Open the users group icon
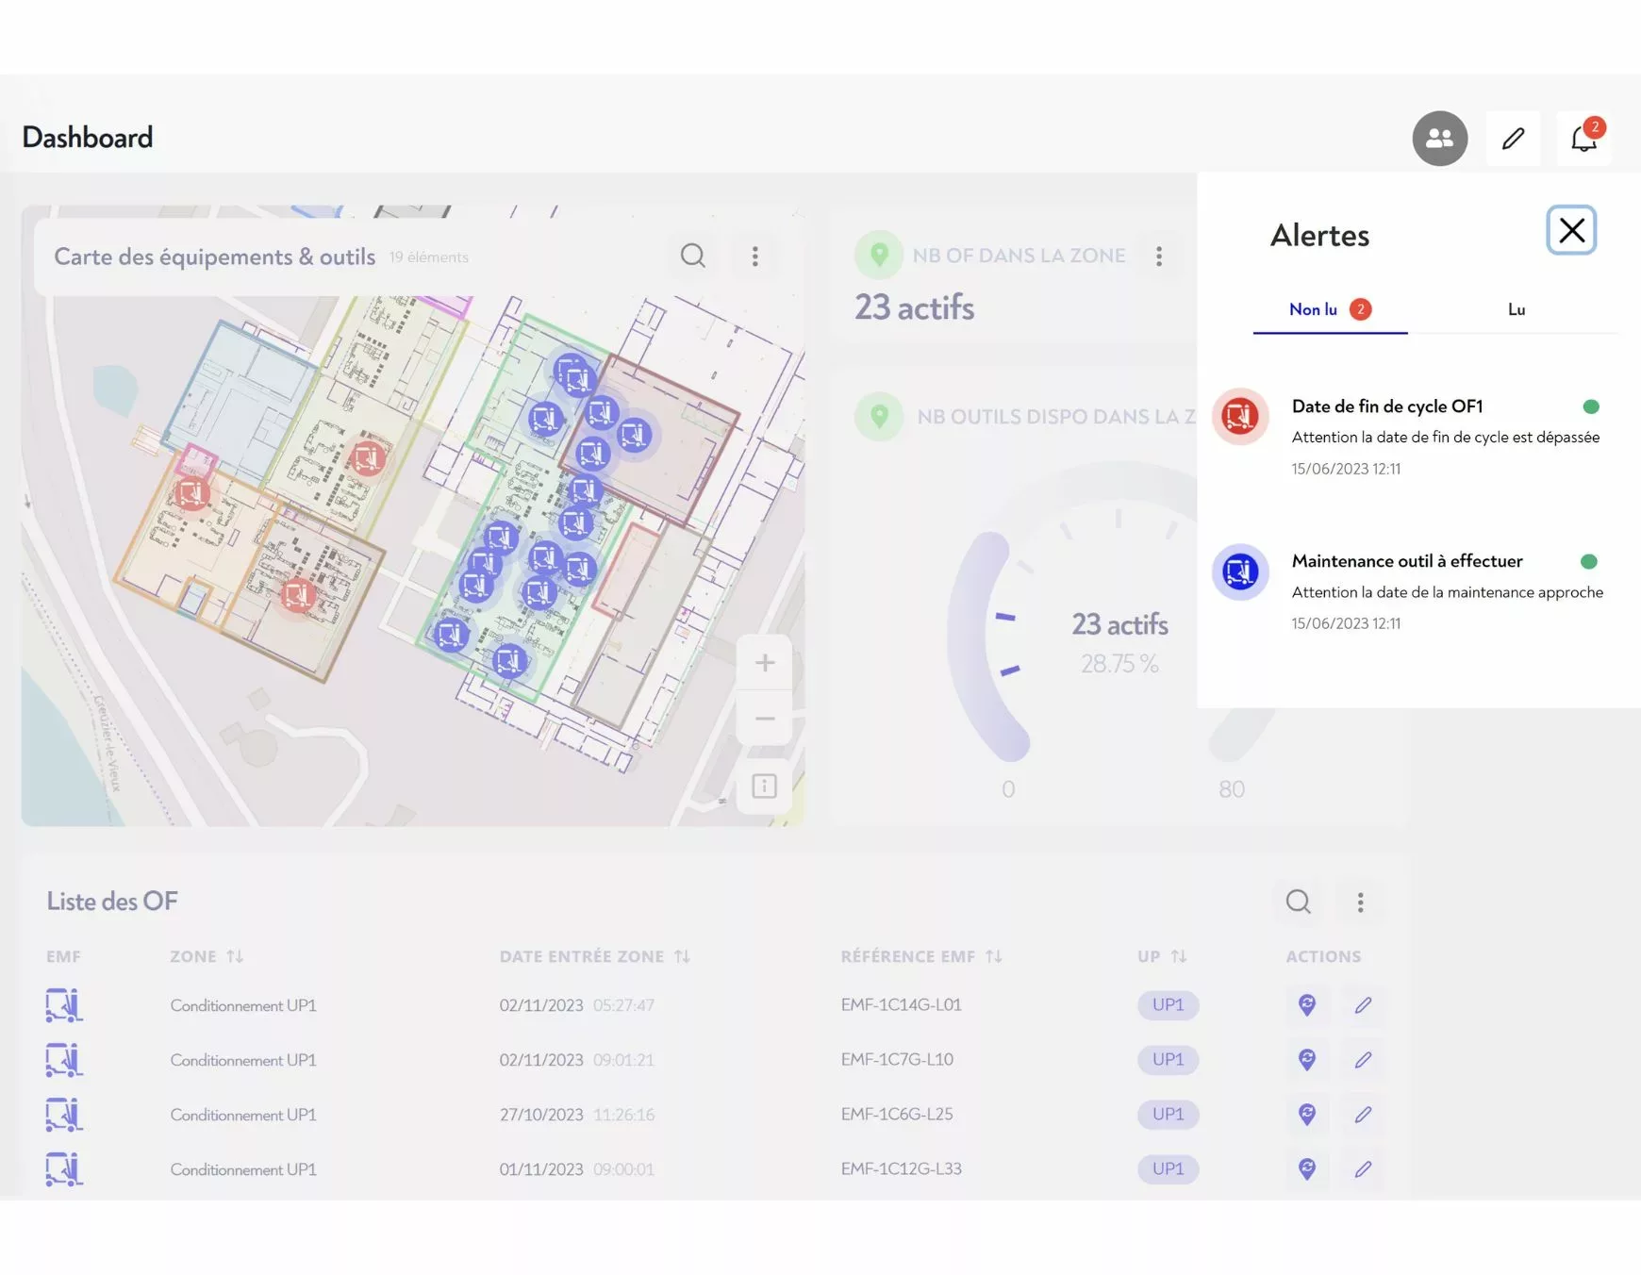Viewport: 1641px width, 1275px height. [x=1439, y=139]
